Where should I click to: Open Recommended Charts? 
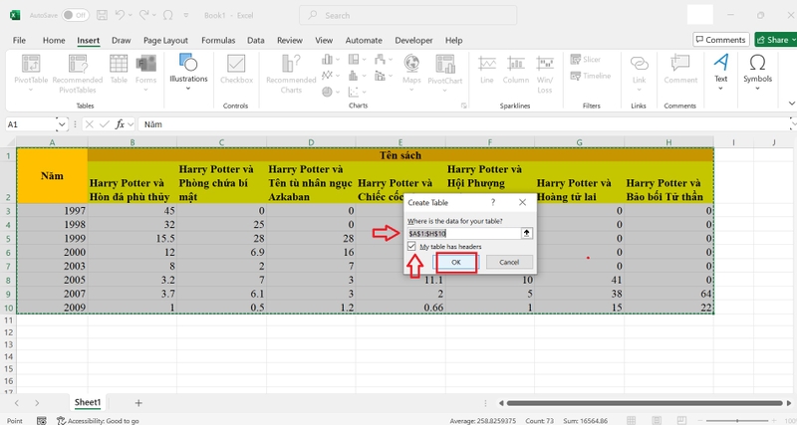click(291, 74)
